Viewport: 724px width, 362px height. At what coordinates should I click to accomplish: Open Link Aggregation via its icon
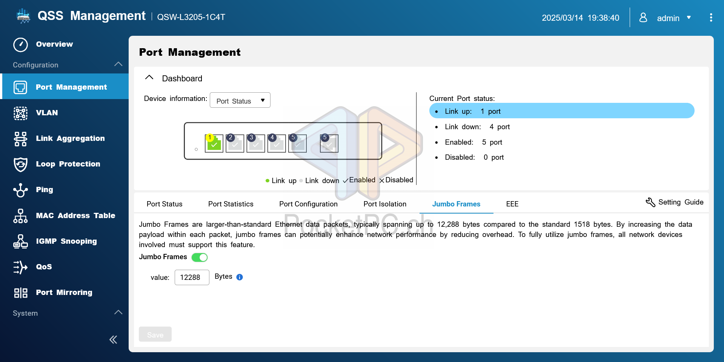(x=20, y=139)
